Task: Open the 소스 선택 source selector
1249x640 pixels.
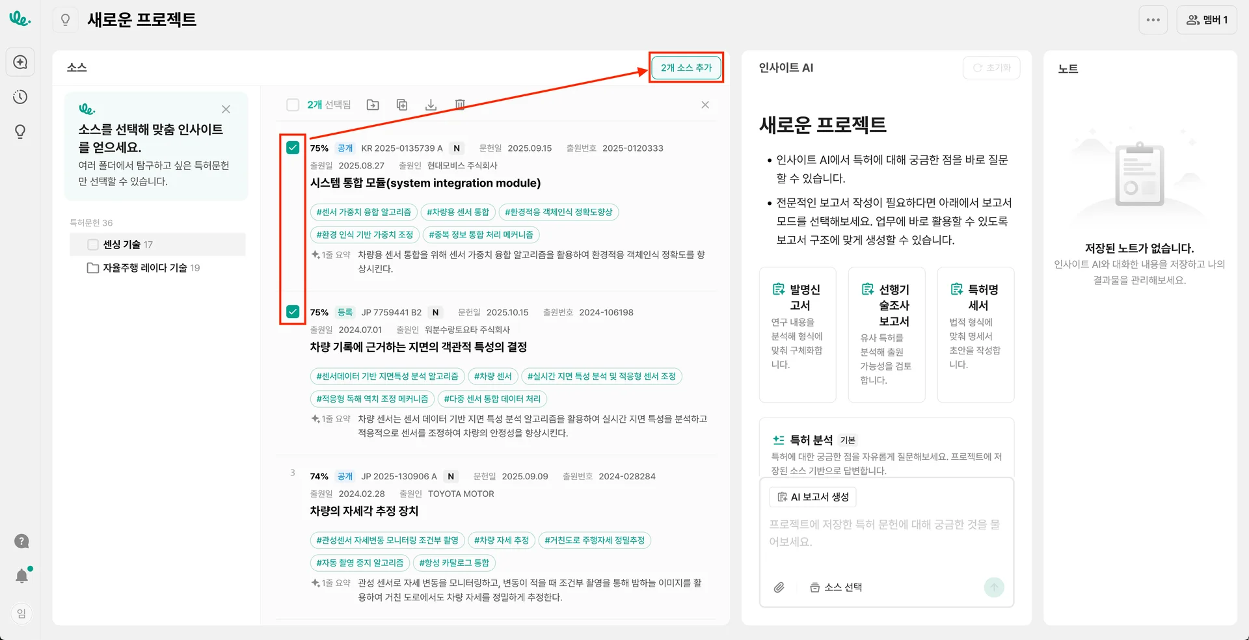Action: pyautogui.click(x=836, y=587)
